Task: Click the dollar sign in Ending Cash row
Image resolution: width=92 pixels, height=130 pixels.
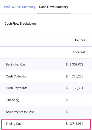Action: click(x=67, y=124)
